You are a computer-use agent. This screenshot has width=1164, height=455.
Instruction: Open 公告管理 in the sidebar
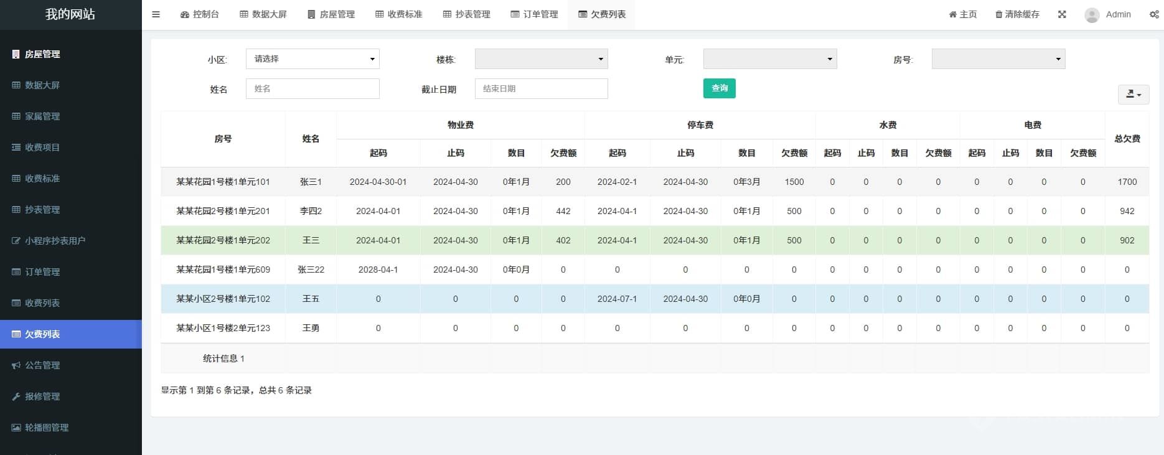(42, 365)
